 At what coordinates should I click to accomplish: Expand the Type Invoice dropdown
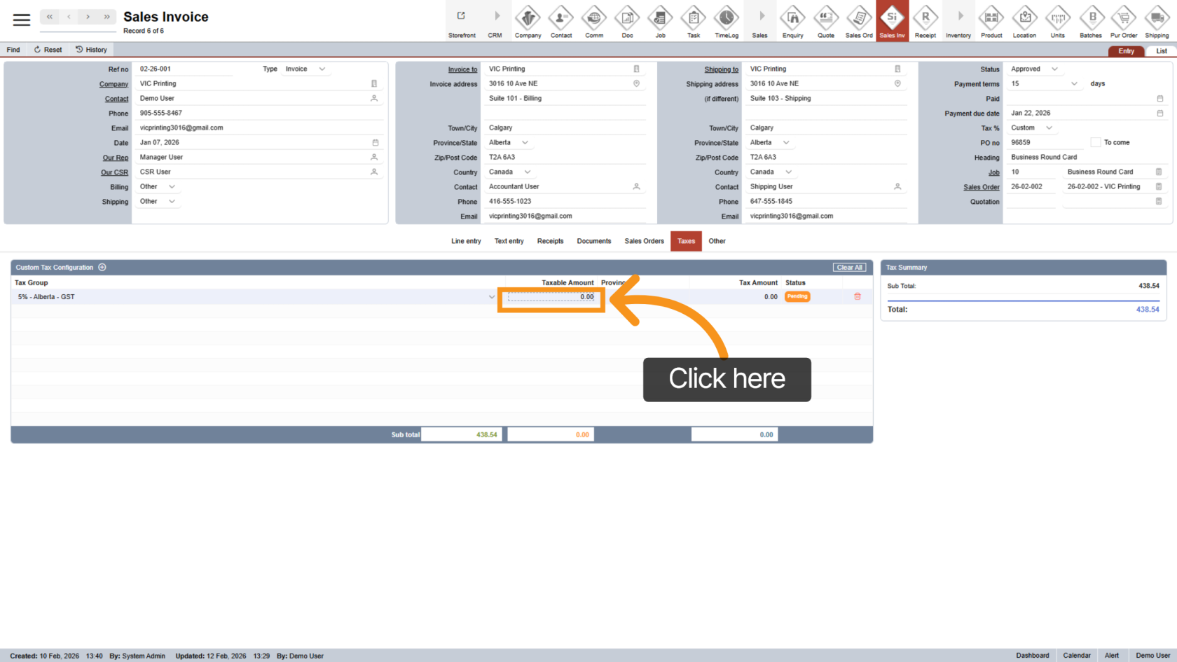(x=322, y=69)
